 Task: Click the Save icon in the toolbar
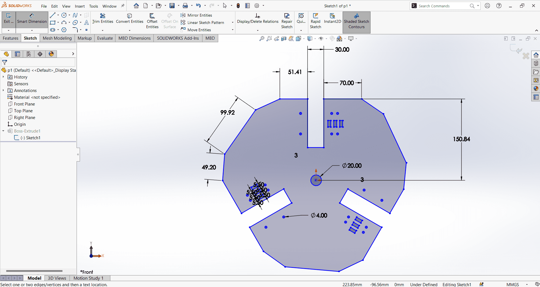pos(172,6)
